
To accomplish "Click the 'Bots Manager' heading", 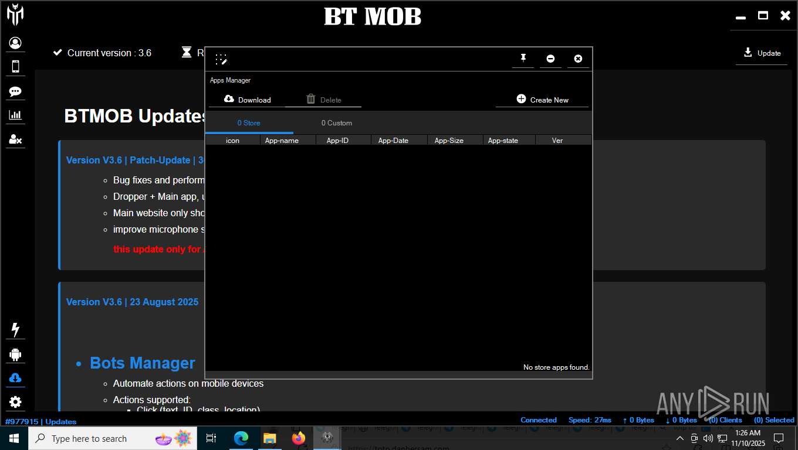I will click(142, 363).
